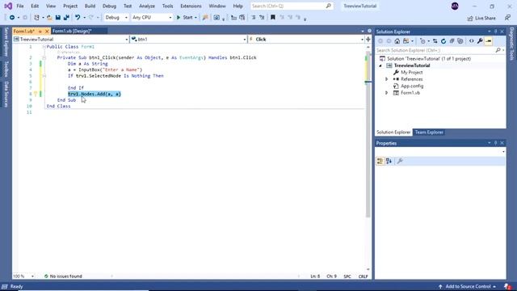Click the Visual Studio logo icon
Viewport: 517px width, 291px height.
click(x=8, y=6)
